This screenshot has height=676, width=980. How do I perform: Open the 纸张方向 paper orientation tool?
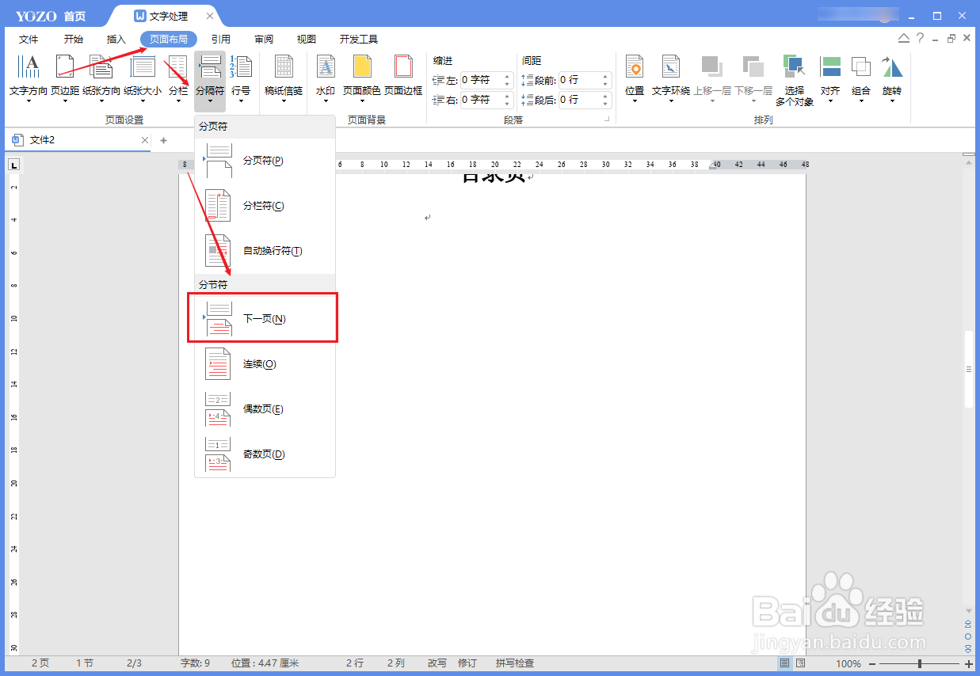tap(101, 79)
